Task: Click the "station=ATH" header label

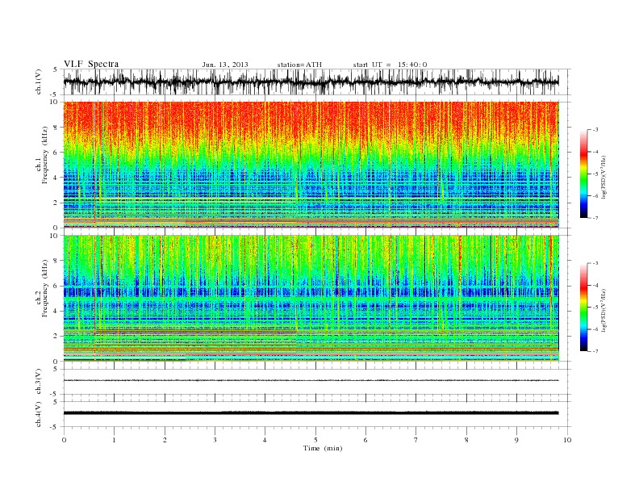Action: [299, 65]
